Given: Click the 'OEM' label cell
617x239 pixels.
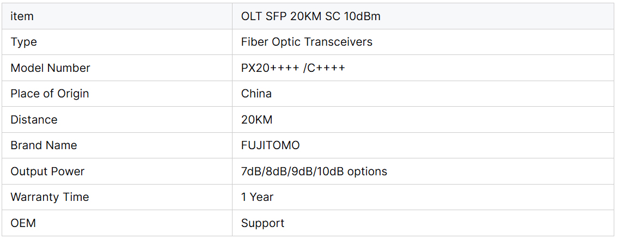Looking at the screenshot, I should (x=23, y=223).
